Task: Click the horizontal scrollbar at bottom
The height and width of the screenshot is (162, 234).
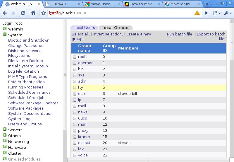Action: click(148, 160)
